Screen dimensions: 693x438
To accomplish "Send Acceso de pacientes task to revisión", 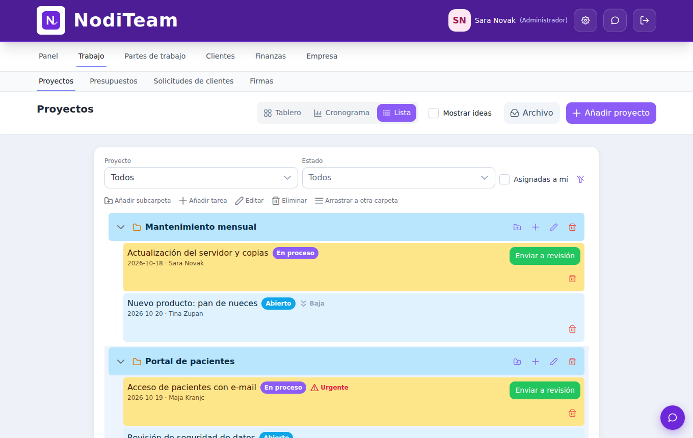I will click(545, 390).
